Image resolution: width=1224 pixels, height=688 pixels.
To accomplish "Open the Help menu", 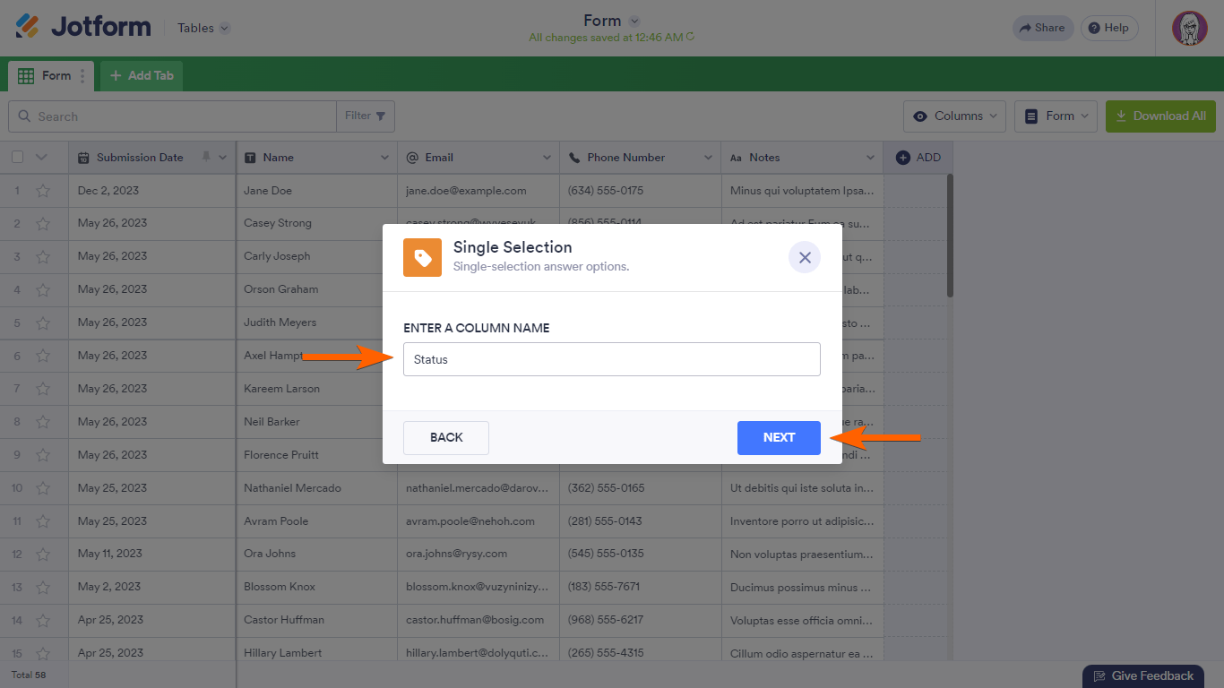I will point(1108,28).
